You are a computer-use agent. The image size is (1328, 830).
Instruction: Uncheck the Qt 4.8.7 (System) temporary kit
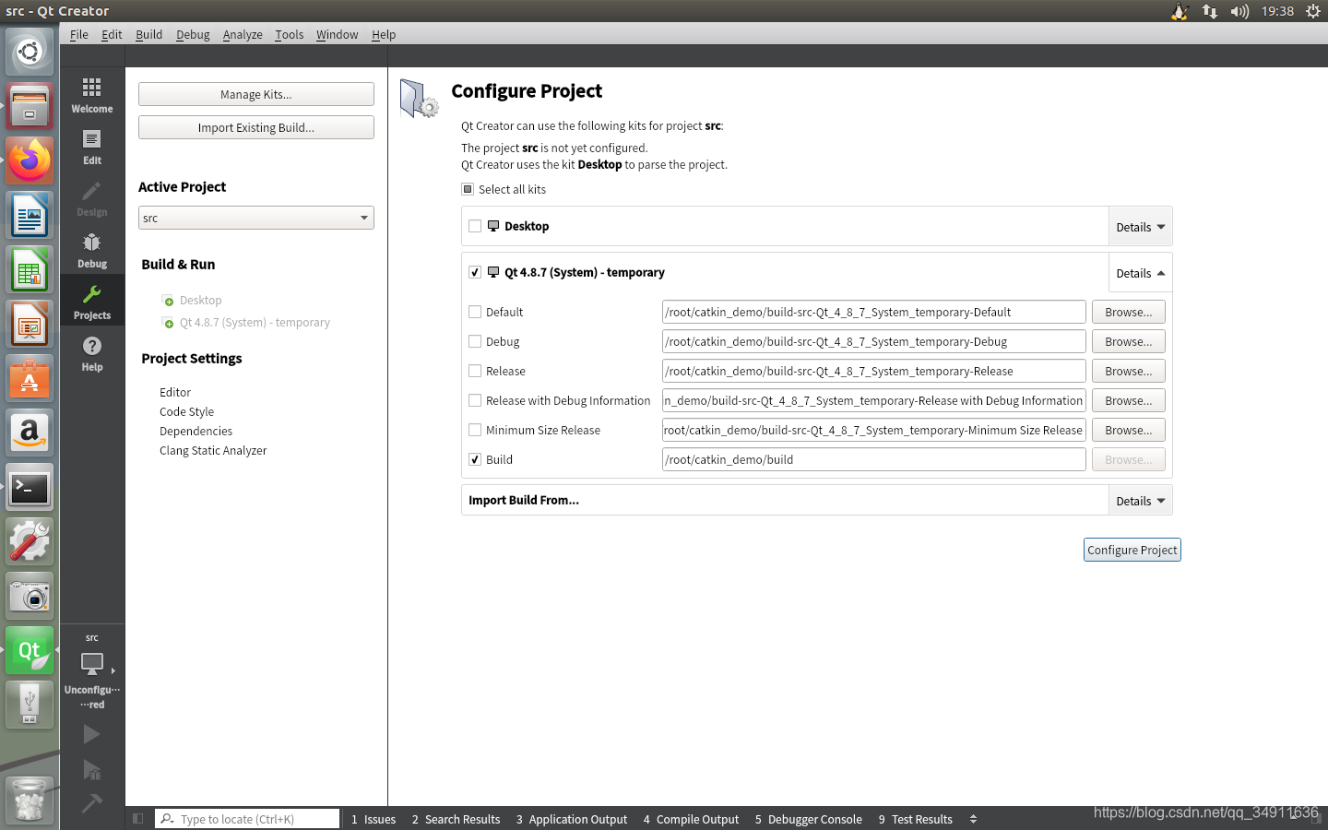pos(475,272)
